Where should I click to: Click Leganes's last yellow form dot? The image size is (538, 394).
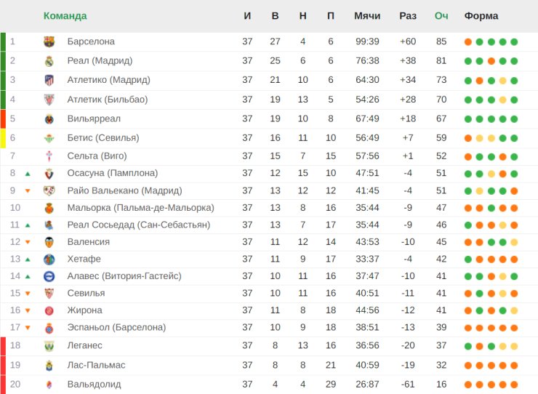tap(514, 346)
